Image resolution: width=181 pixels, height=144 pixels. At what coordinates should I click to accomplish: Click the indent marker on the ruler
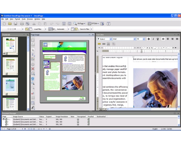pos(142,51)
